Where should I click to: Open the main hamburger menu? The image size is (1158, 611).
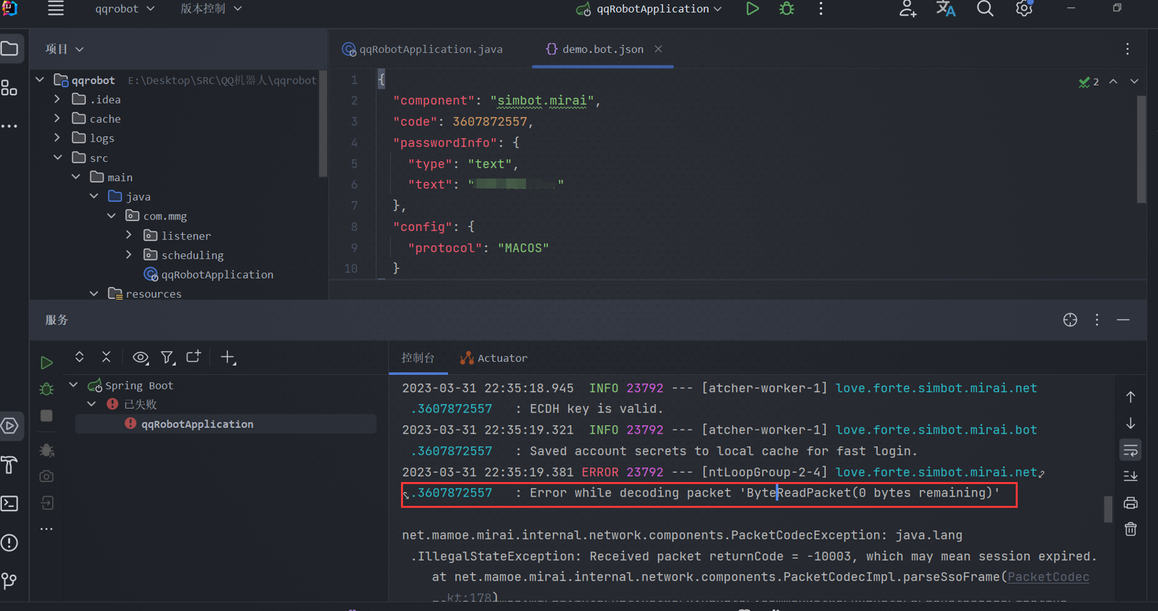(x=56, y=9)
